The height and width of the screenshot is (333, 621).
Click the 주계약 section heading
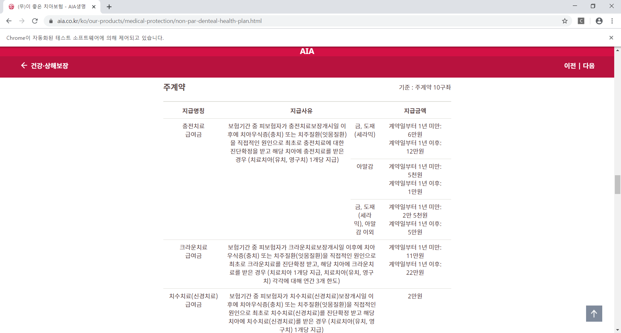174,87
